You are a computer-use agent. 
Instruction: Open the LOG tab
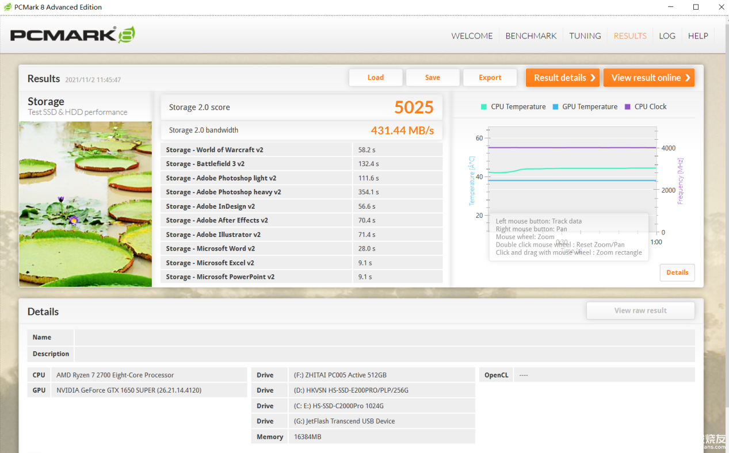(667, 36)
